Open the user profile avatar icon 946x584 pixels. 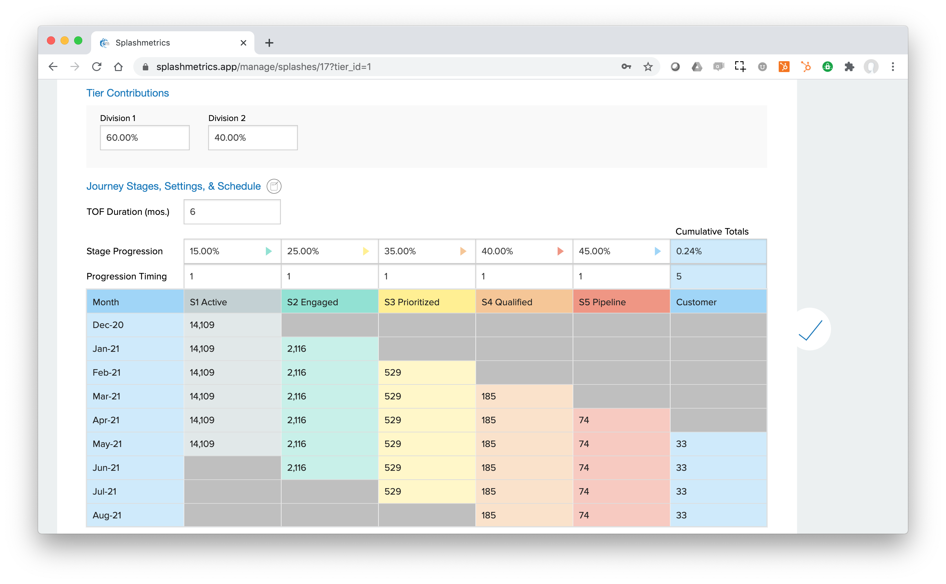click(871, 67)
